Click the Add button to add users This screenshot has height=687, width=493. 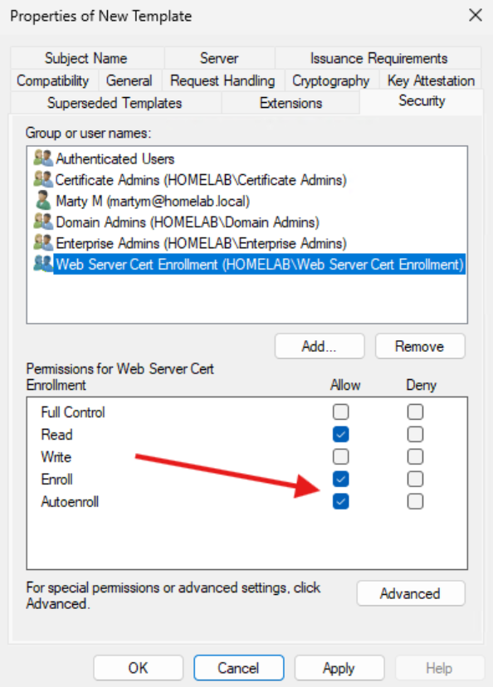pyautogui.click(x=320, y=346)
